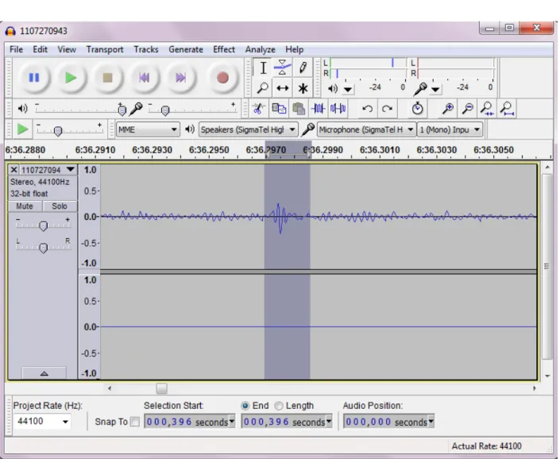This screenshot has height=459, width=560.
Task: Click the vertical scrollbar down arrow
Action: (547, 376)
